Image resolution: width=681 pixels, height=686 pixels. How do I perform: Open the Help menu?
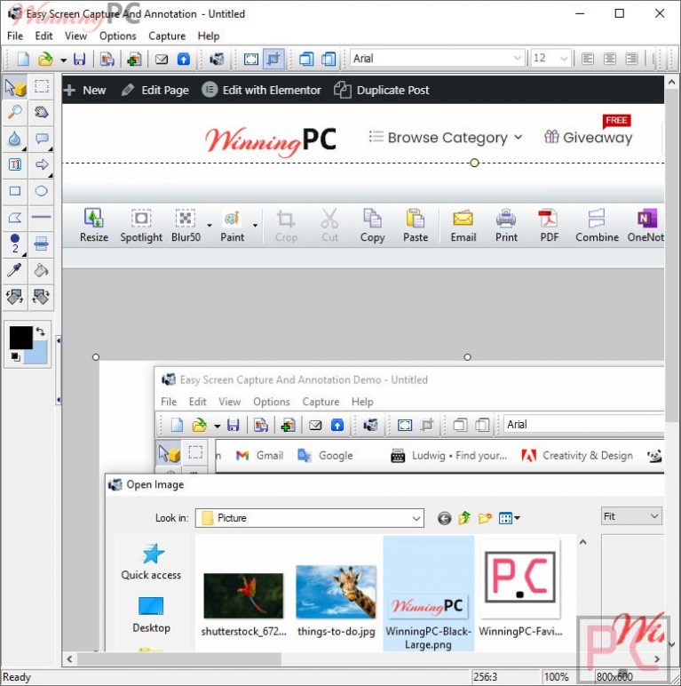(208, 36)
